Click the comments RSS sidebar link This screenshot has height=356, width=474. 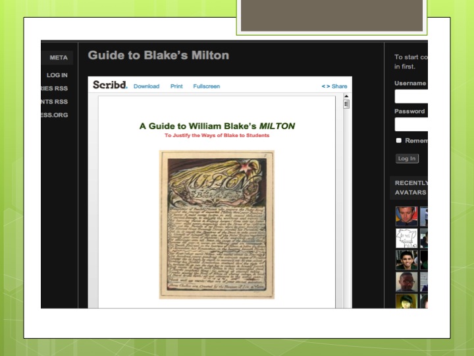[x=55, y=102]
